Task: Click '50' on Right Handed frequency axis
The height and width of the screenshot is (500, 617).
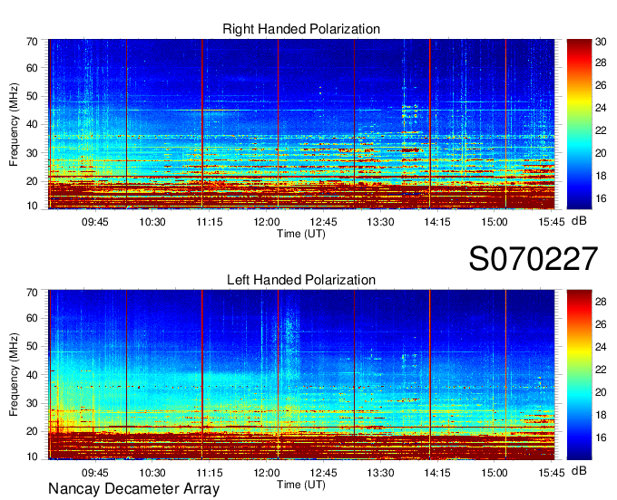Action: (33, 96)
